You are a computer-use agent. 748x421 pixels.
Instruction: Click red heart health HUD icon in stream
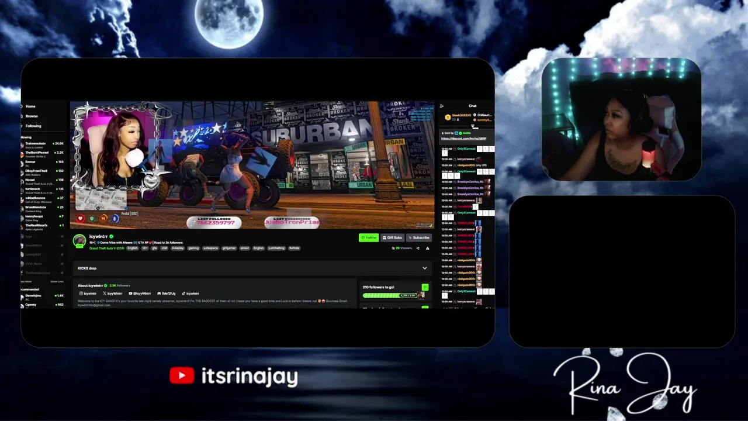81,219
